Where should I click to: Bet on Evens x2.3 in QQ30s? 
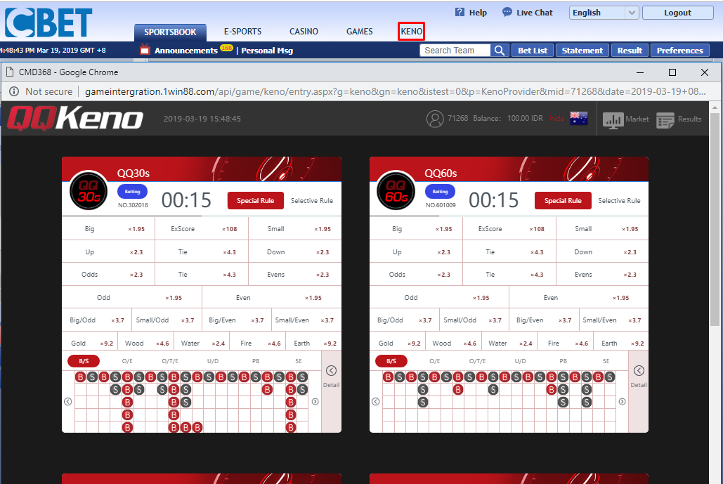[295, 274]
